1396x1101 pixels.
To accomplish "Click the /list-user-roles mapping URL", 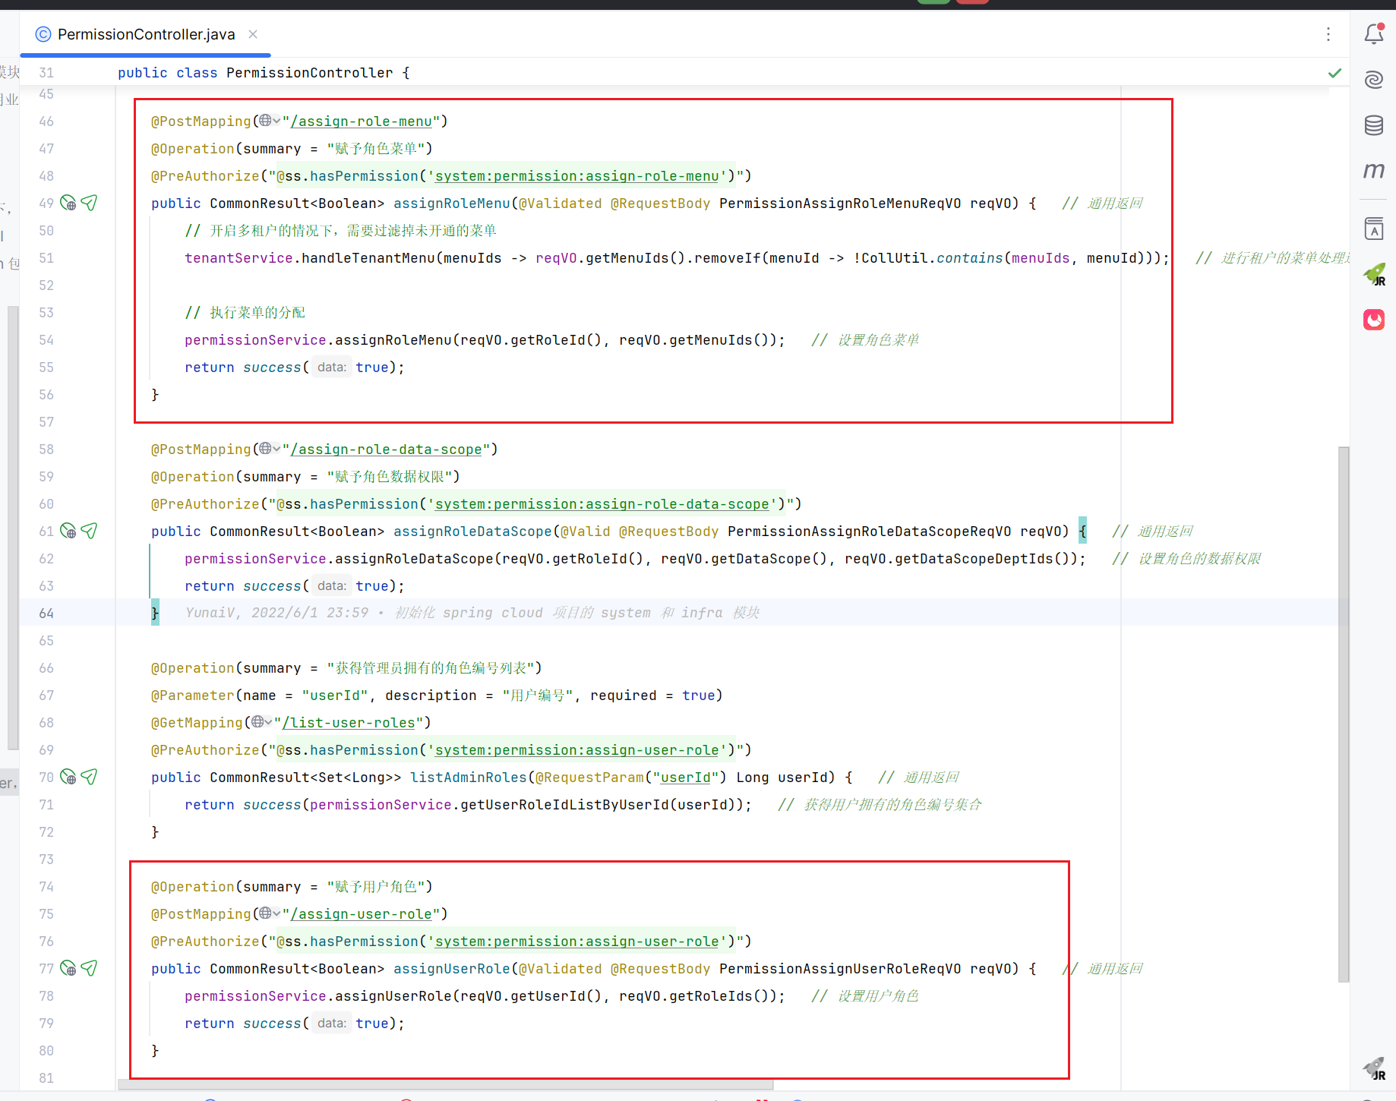I will tap(349, 723).
